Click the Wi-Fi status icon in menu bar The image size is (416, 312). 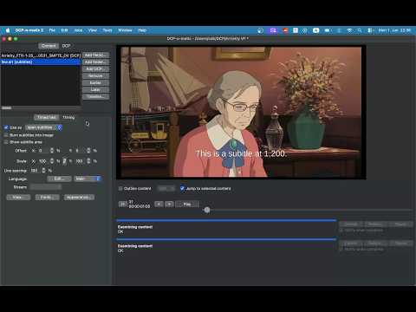coord(349,30)
